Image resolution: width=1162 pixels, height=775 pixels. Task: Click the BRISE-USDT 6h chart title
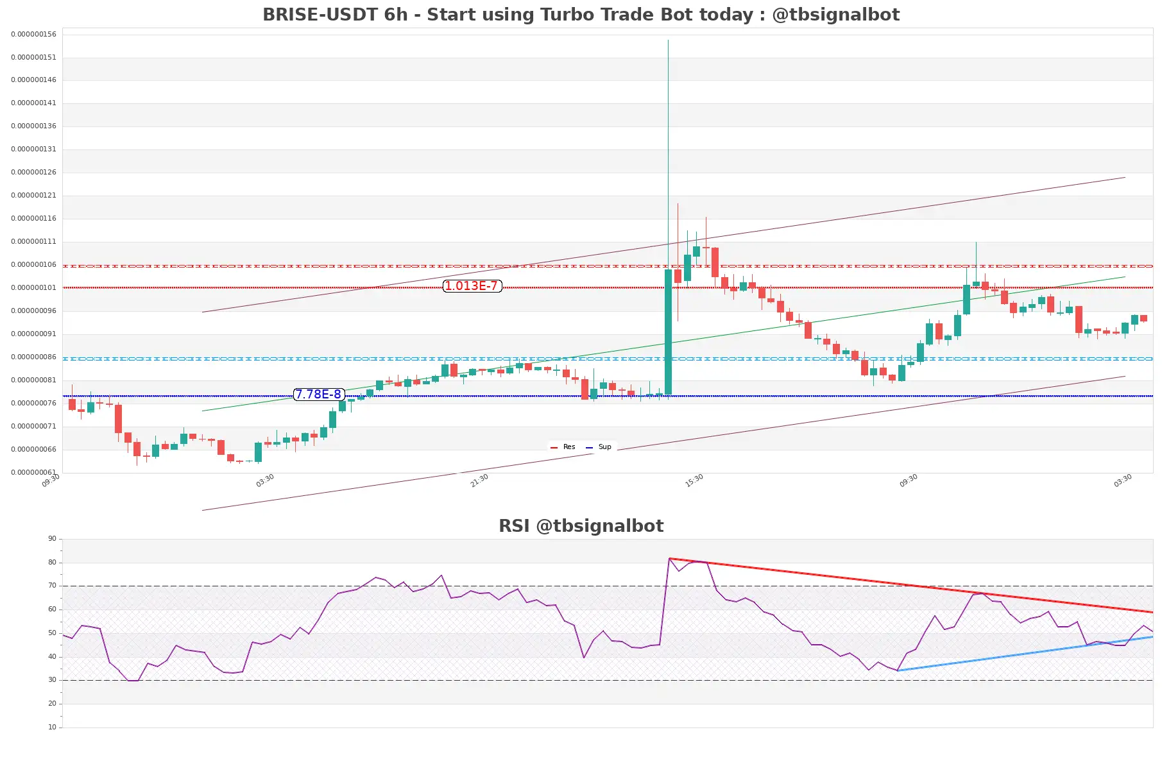pos(581,15)
